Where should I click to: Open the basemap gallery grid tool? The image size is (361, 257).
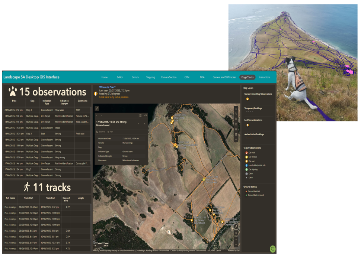point(236,134)
